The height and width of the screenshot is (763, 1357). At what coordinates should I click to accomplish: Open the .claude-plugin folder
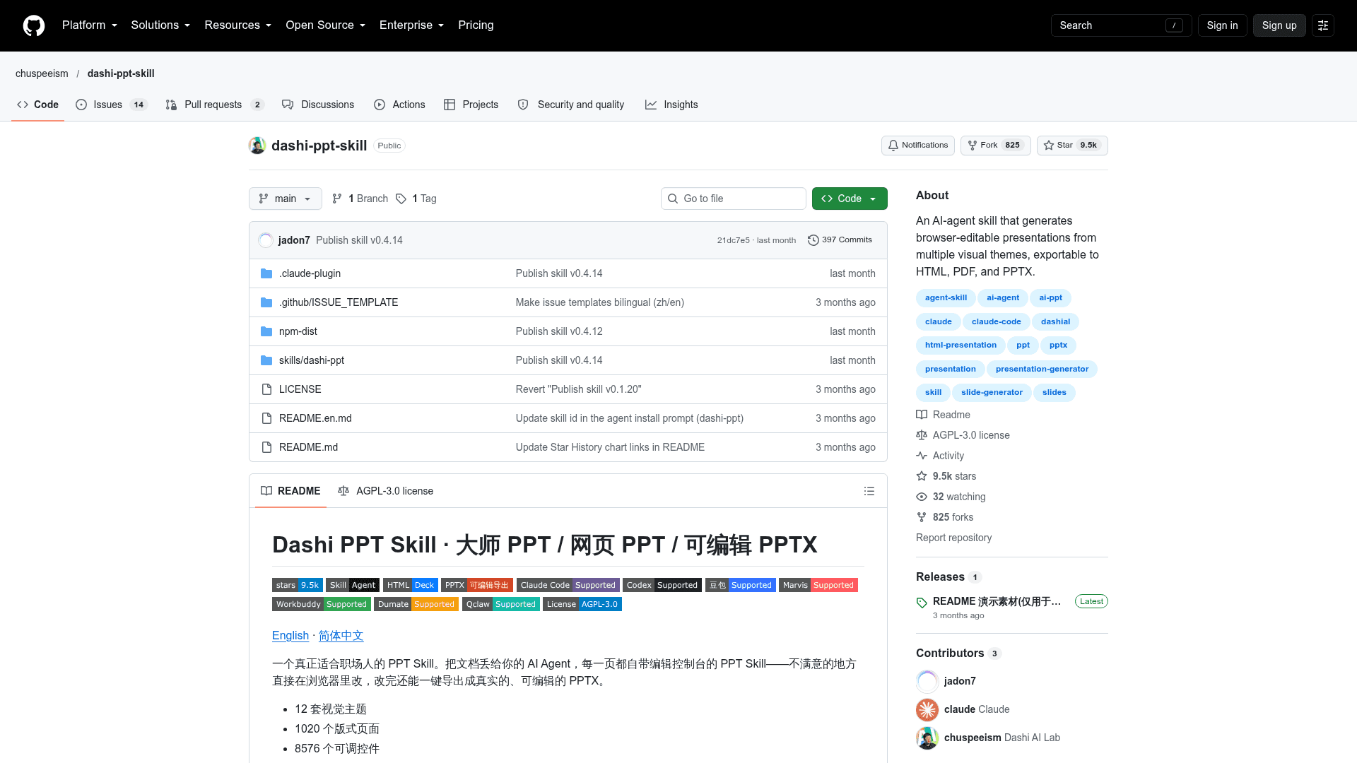click(x=310, y=273)
